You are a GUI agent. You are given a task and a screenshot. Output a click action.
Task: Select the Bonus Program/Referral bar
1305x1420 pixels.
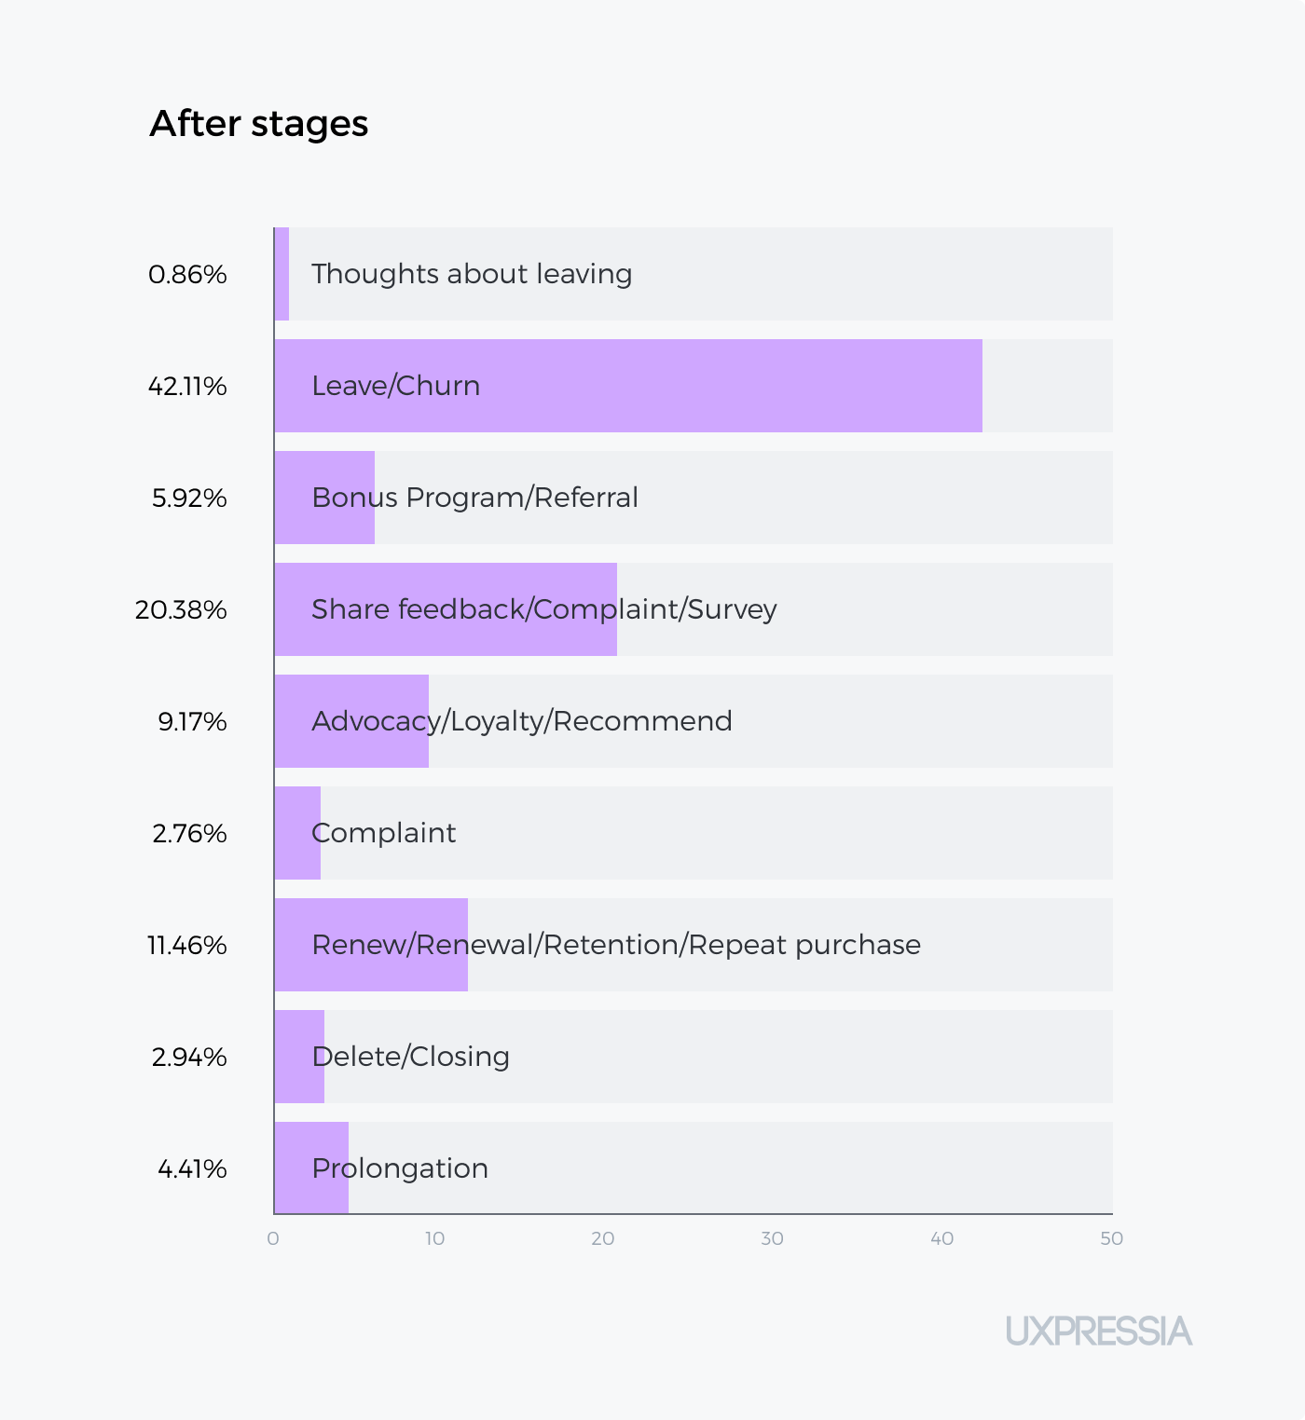(x=324, y=498)
